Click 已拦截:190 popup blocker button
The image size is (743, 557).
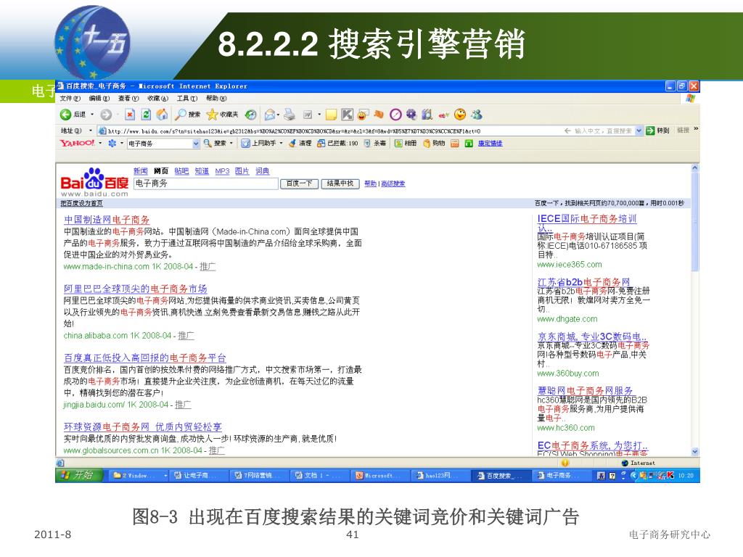pyautogui.click(x=337, y=143)
